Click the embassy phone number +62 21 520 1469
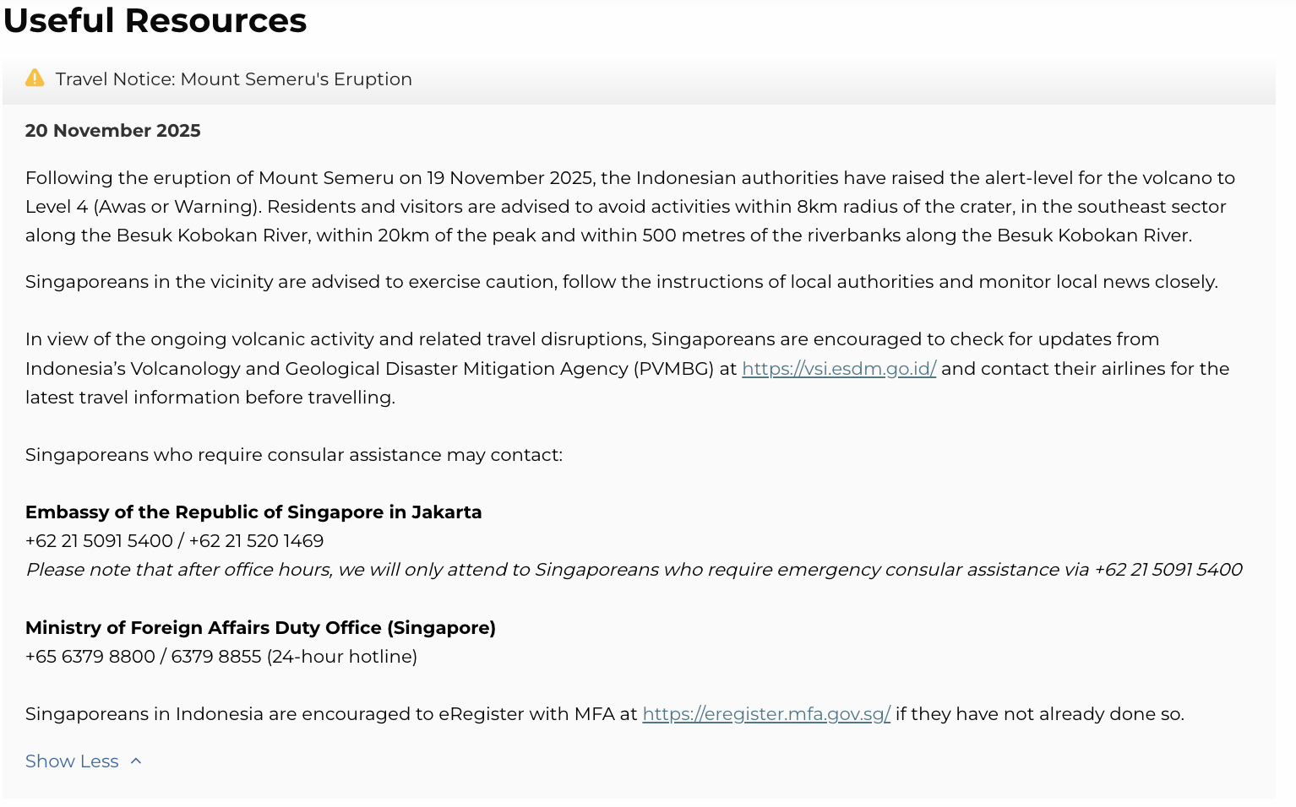Image resolution: width=1296 pixels, height=807 pixels. [256, 541]
